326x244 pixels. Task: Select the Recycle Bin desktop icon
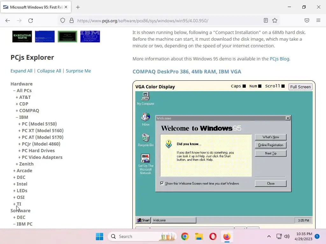146,140
